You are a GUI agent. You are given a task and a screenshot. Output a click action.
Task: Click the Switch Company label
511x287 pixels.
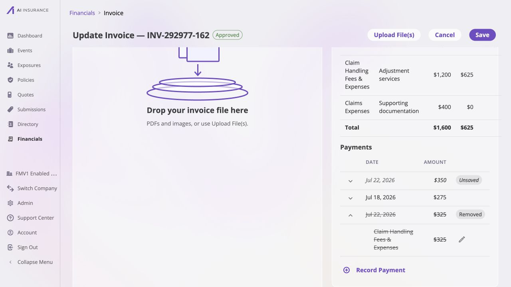click(37, 189)
